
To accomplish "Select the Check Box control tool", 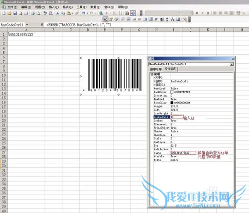I will click(x=123, y=19).
